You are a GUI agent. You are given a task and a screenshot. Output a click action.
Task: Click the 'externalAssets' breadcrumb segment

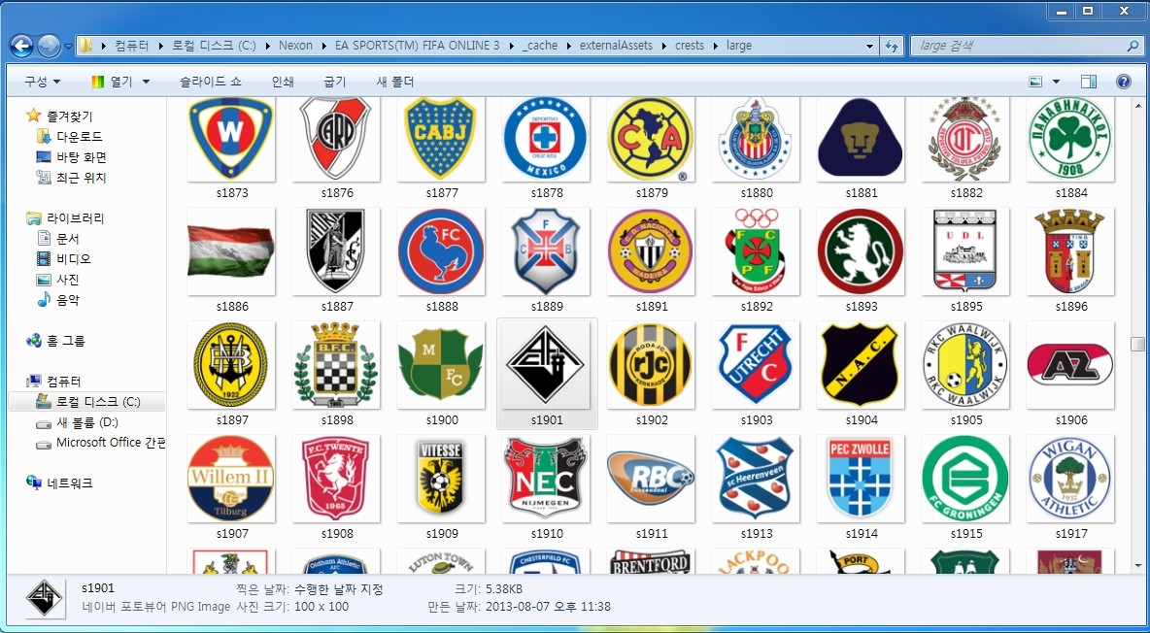click(616, 46)
